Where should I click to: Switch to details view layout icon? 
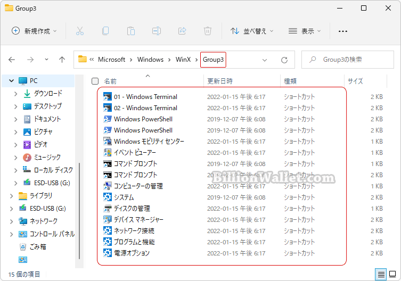click(381, 275)
